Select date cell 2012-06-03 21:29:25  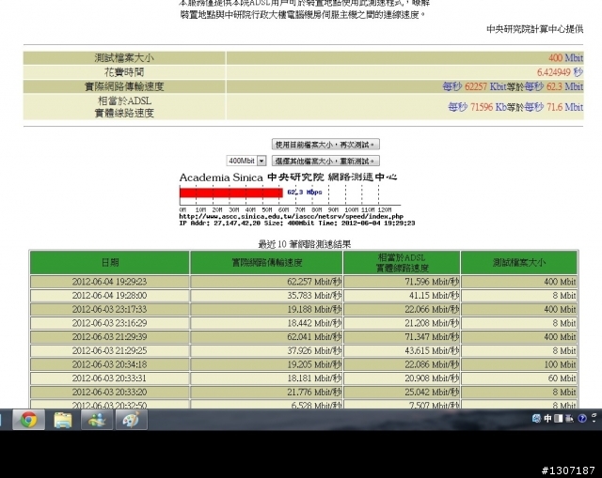[x=110, y=350]
